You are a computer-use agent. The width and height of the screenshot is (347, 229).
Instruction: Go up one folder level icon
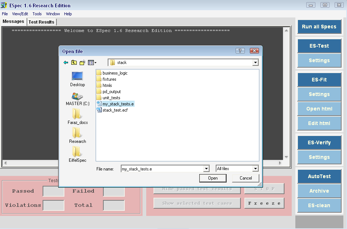point(74,63)
